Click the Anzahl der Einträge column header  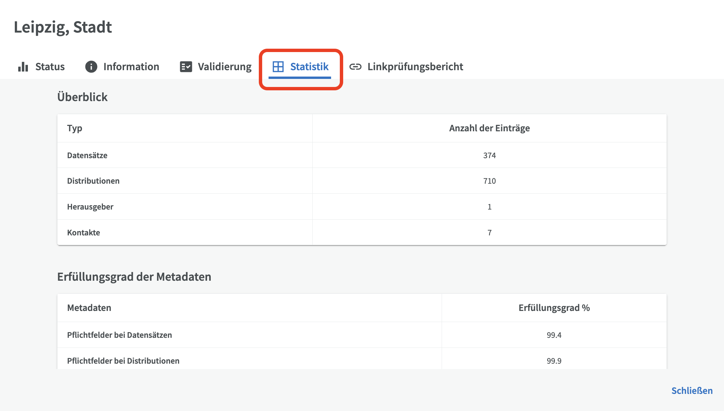pos(489,128)
